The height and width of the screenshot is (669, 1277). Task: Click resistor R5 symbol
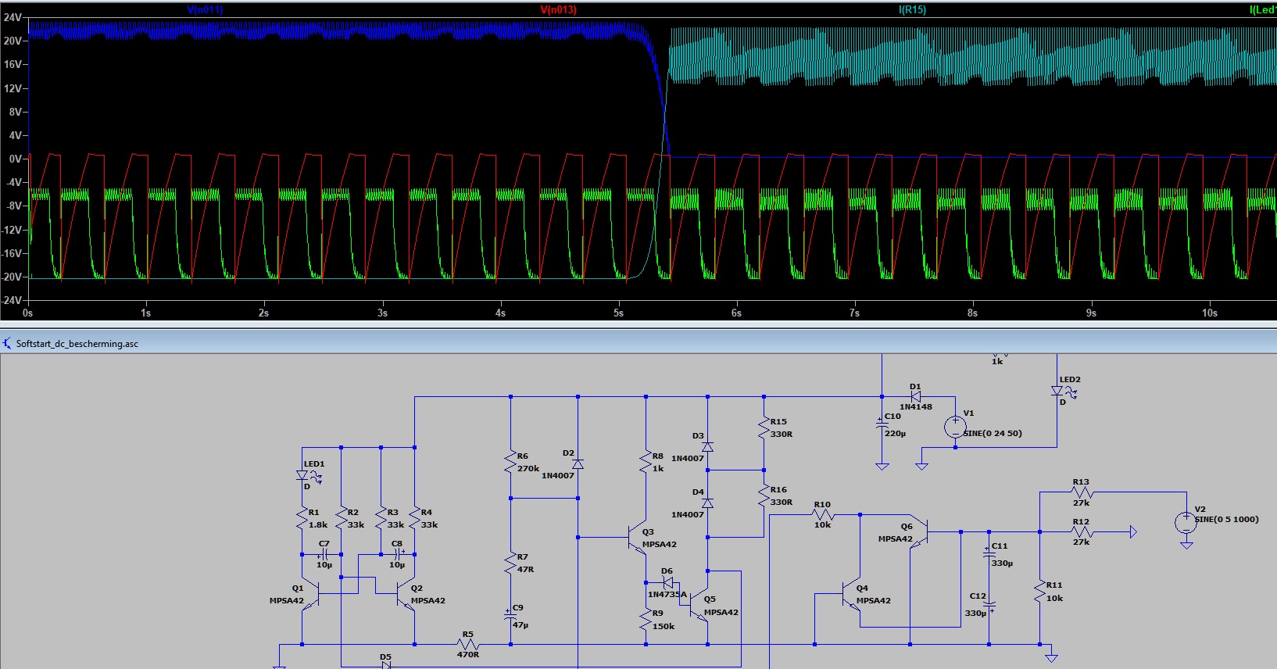pos(468,645)
